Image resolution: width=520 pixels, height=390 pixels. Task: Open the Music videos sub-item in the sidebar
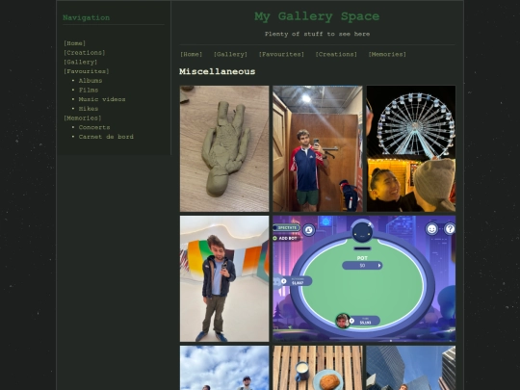tap(102, 99)
